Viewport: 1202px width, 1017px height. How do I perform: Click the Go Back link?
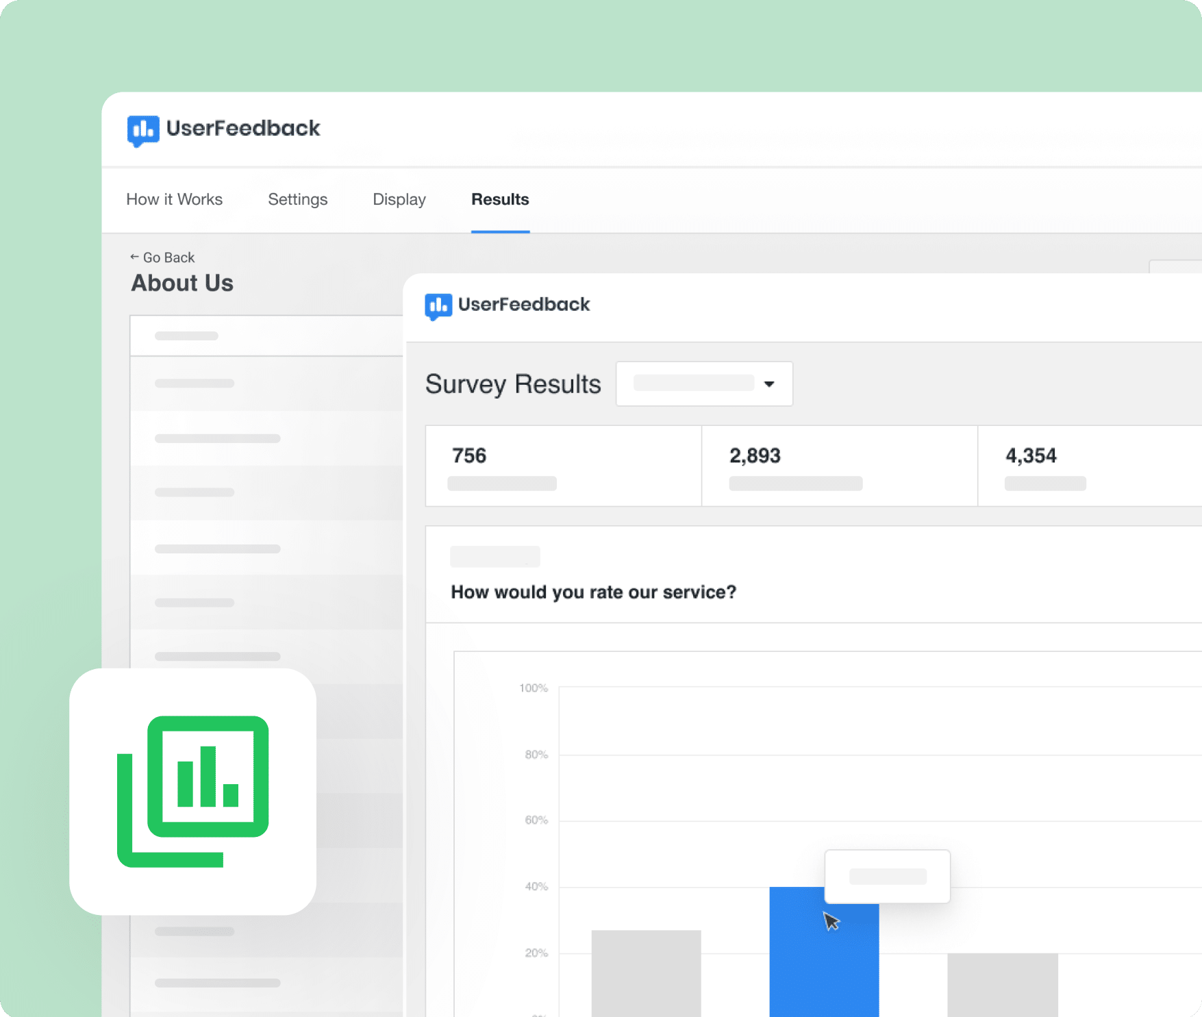click(162, 258)
